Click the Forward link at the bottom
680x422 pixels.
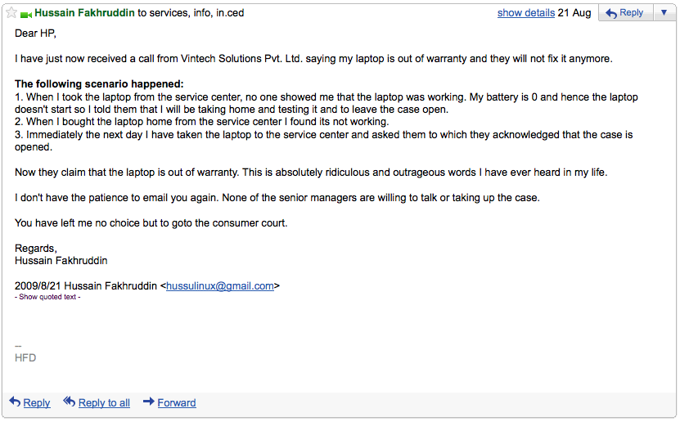177,403
